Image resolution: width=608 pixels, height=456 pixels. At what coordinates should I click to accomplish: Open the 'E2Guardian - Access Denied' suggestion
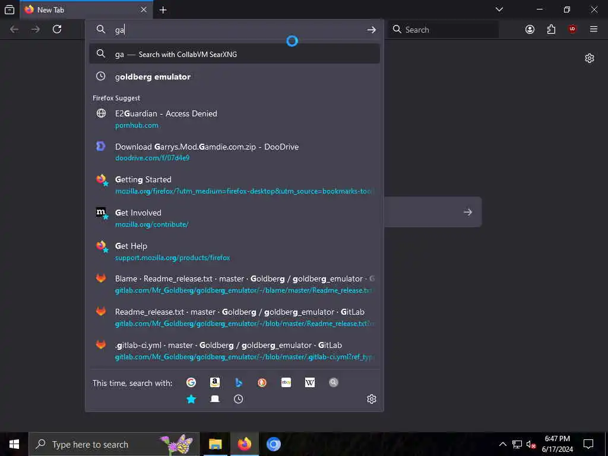[x=234, y=119]
